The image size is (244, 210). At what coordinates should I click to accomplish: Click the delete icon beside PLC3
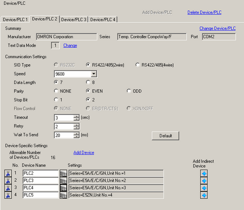click(x=8, y=181)
